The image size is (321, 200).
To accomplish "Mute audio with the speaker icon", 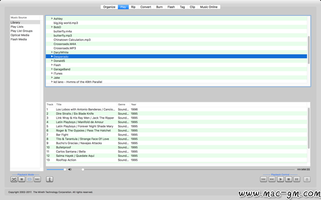I will [70, 169].
